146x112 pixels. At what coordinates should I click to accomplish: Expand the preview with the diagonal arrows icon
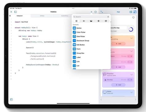(102, 12)
